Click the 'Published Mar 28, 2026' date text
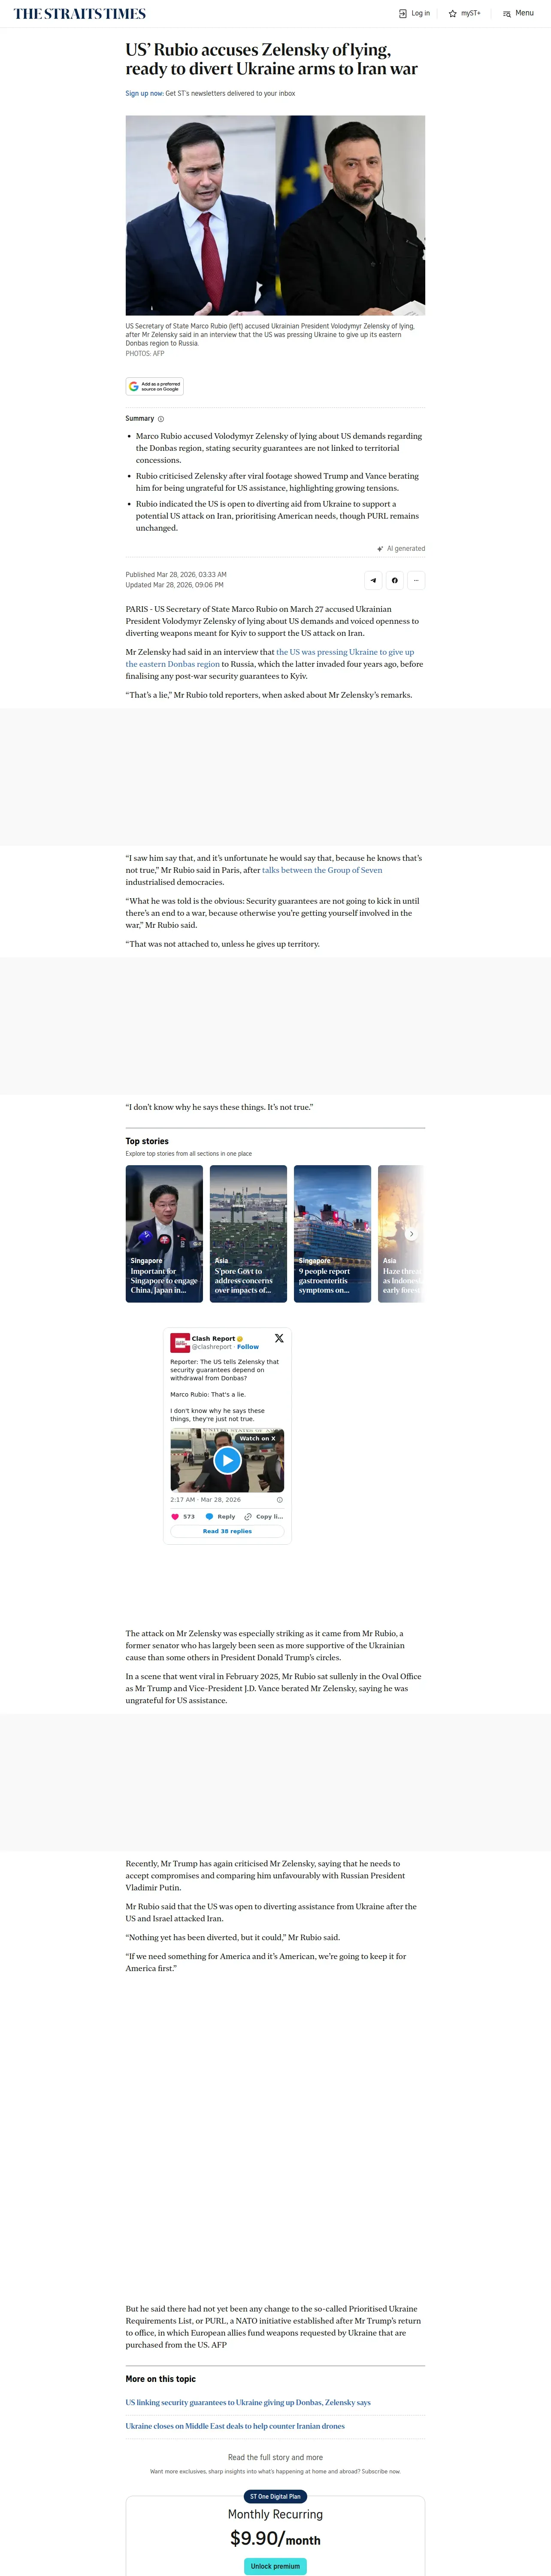 point(176,575)
